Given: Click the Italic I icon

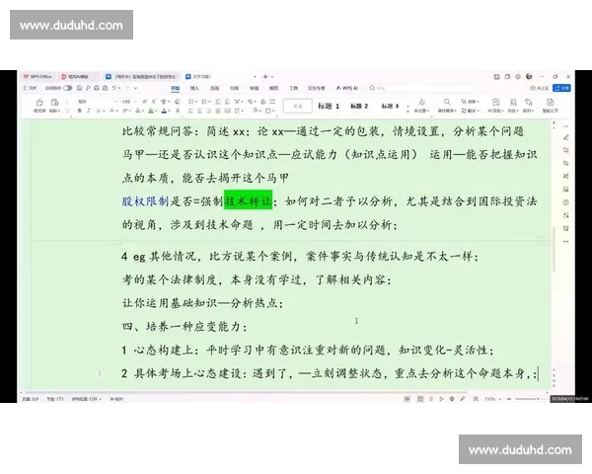Looking at the screenshot, I should click(x=89, y=111).
